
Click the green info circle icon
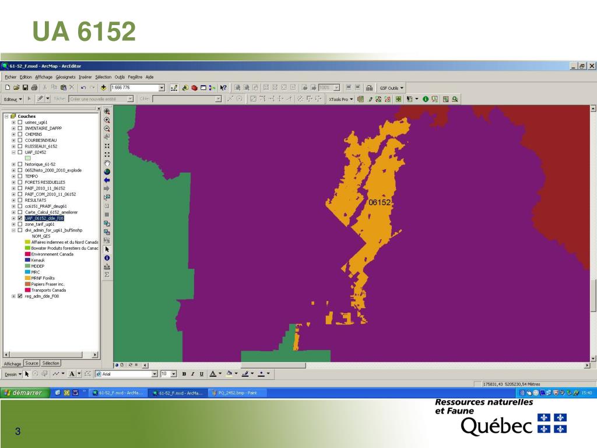426,99
